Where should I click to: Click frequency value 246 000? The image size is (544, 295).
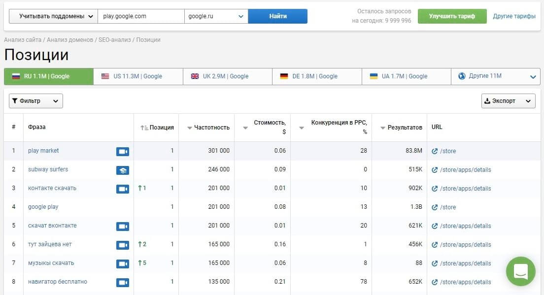tap(219, 169)
